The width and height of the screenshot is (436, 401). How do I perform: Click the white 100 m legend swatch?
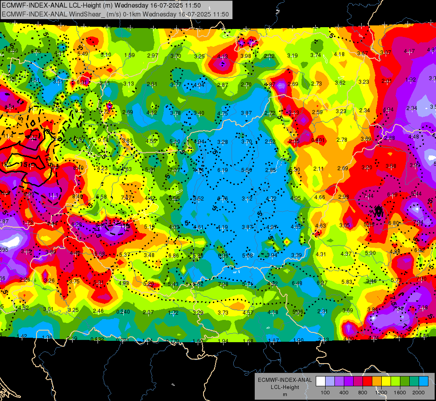[321, 381]
